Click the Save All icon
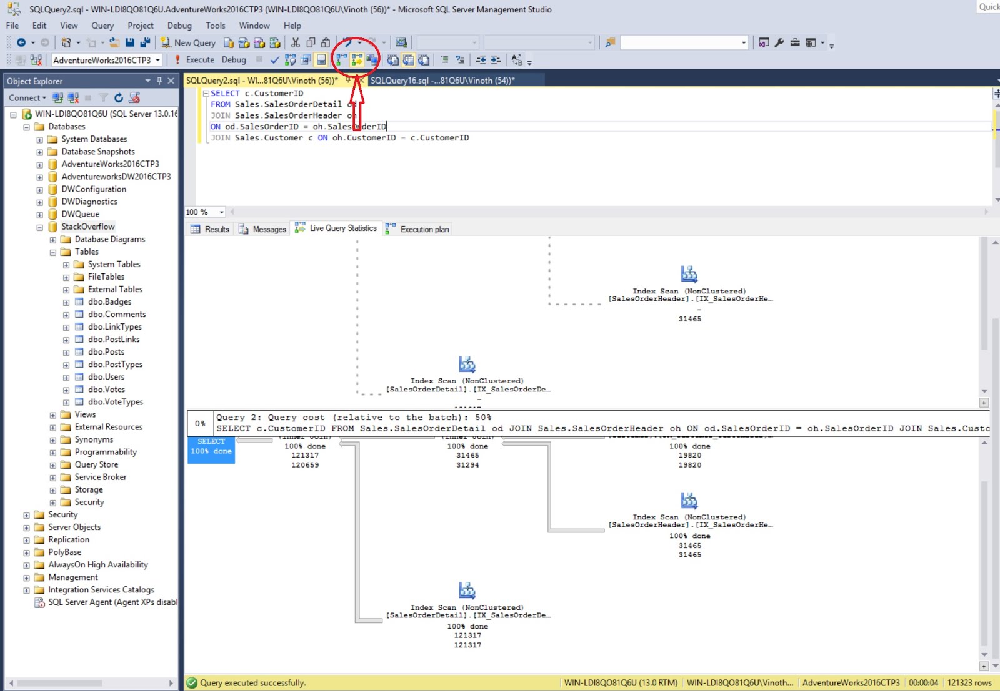The image size is (1000, 691). 145,42
